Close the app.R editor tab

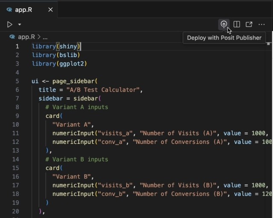pyautogui.click(x=50, y=9)
